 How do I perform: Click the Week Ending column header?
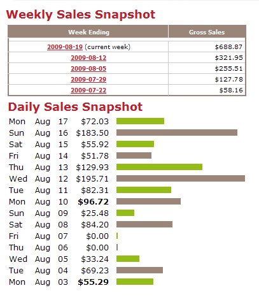pos(88,32)
